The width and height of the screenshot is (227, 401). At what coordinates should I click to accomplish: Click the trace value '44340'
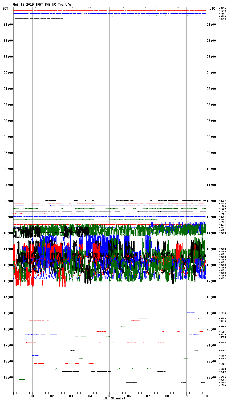click(222, 350)
